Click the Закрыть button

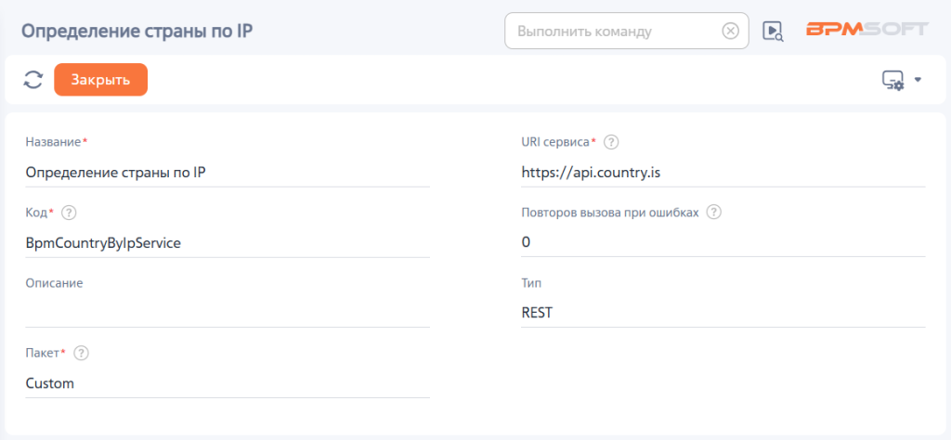pyautogui.click(x=100, y=80)
